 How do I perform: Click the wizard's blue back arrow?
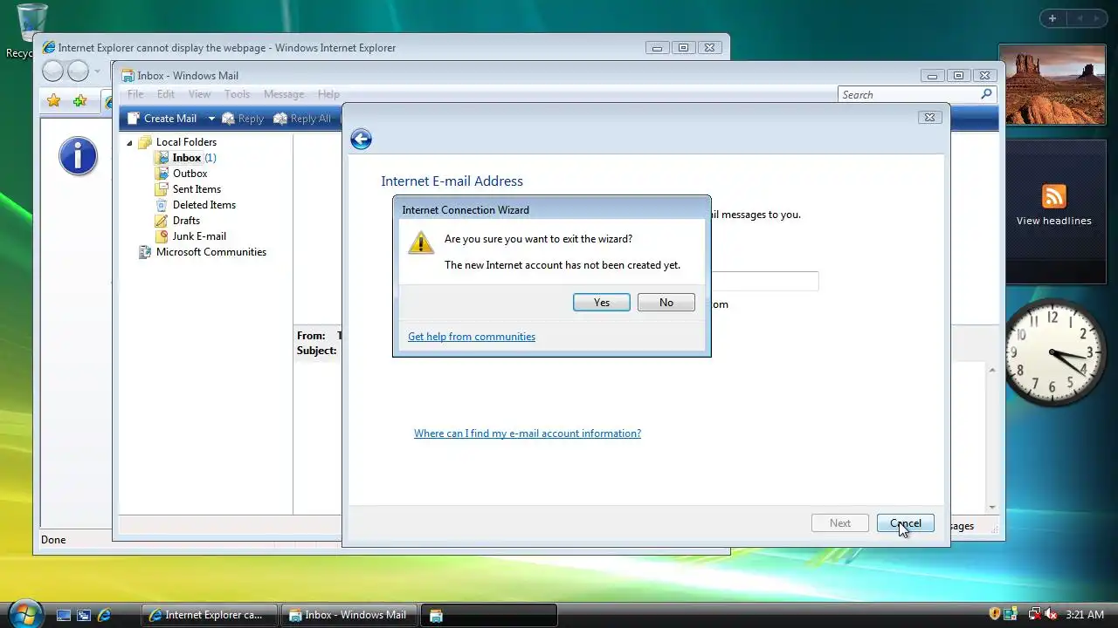[x=361, y=140]
